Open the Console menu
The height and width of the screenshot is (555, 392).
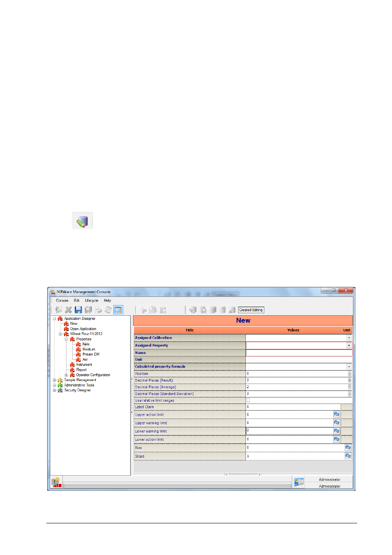[62, 301]
